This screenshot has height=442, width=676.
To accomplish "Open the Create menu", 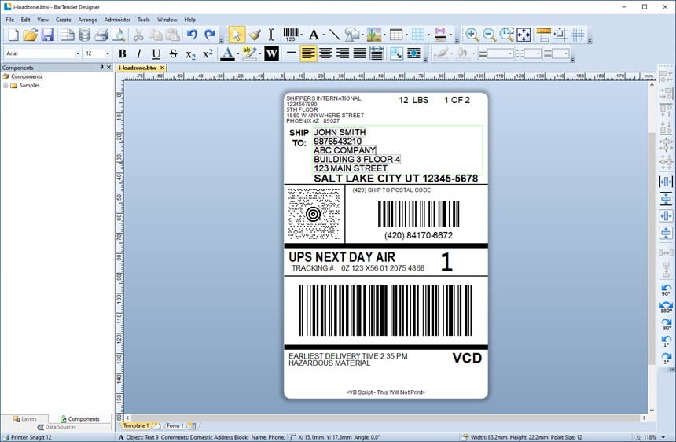I will pos(64,20).
